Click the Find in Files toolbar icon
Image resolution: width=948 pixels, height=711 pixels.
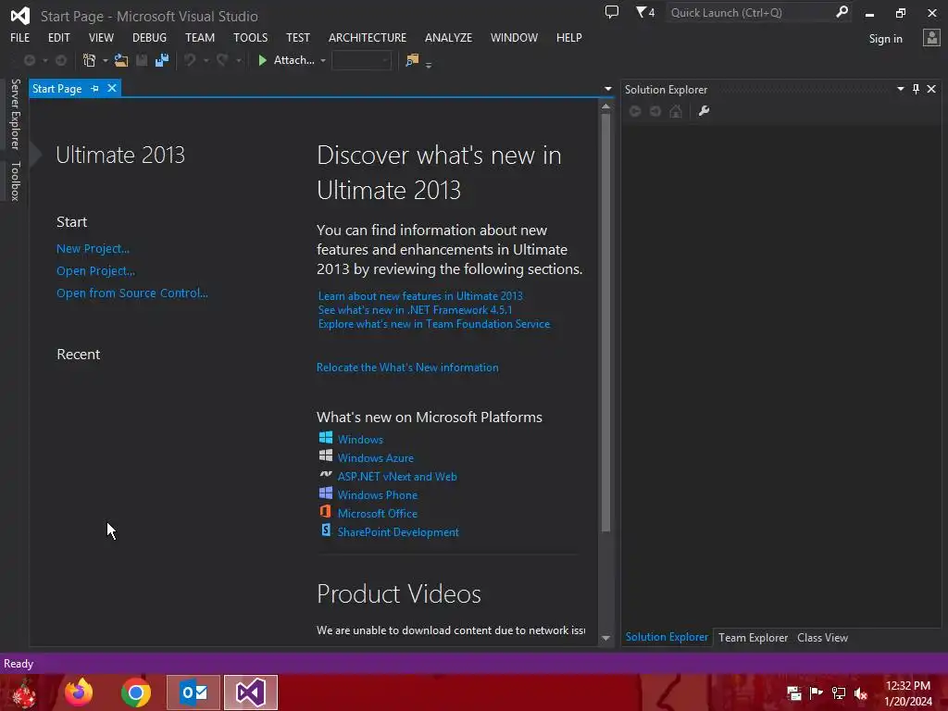[412, 60]
